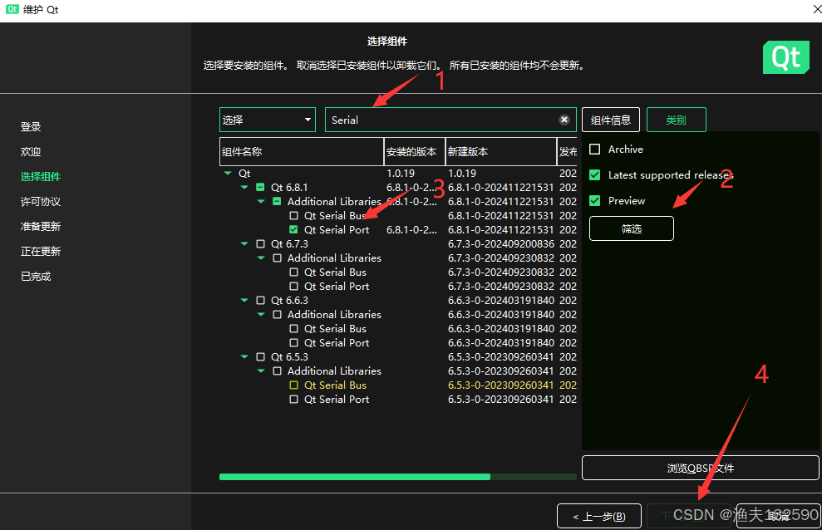The width and height of the screenshot is (822, 530).
Task: Check the Qt 6.7.3 checkbox
Action: point(260,243)
